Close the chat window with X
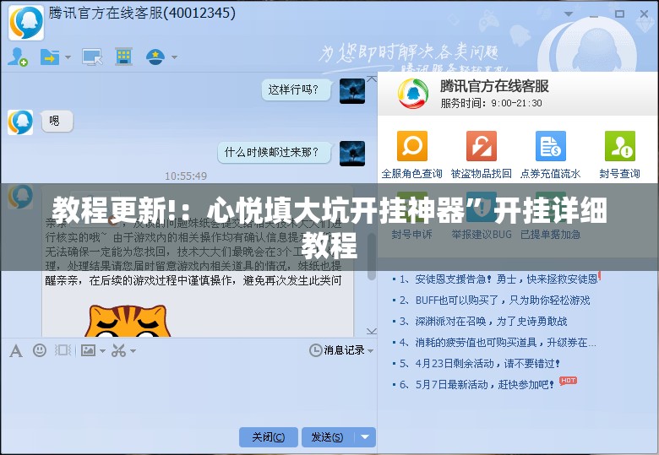Screen dimensions: 659x455 tap(644, 14)
